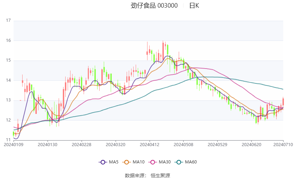Toggle the MA5 legend series
This screenshot has height=179, width=295.
pos(109,162)
